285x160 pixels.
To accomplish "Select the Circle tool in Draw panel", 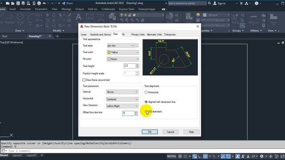I will (20, 19).
